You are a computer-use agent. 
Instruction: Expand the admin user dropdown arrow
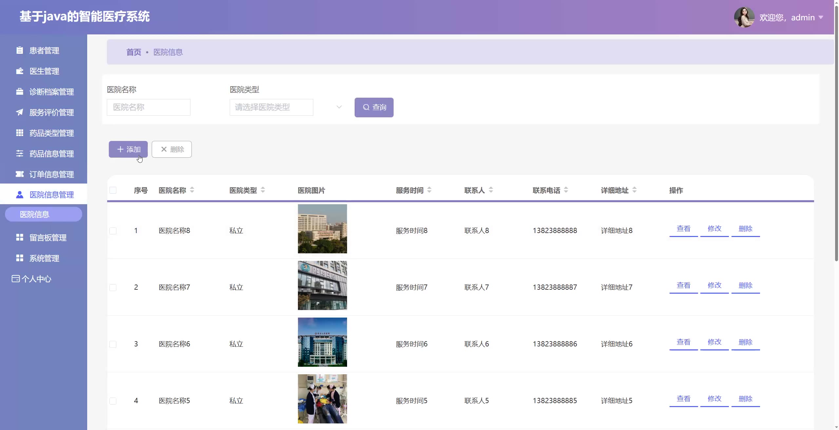click(821, 17)
